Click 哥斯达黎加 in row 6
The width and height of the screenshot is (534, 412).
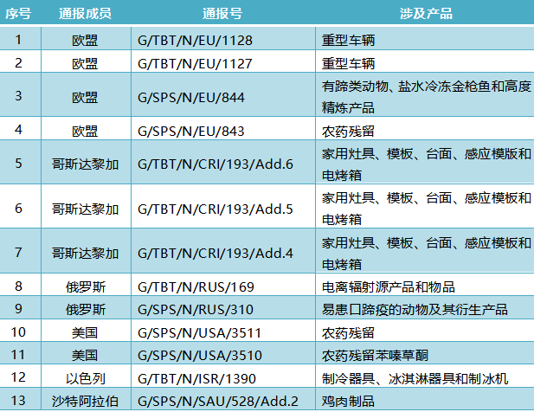click(x=85, y=209)
